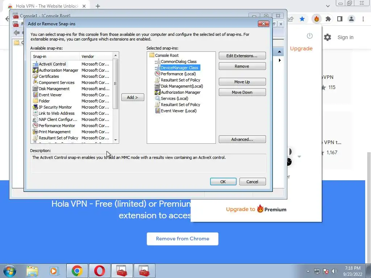Click the Disk Management snap-in icon
371x278 pixels.
[35, 89]
